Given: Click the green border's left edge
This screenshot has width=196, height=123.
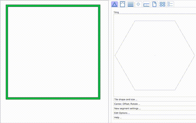Looking at the screenshot, I should pos(7,52).
